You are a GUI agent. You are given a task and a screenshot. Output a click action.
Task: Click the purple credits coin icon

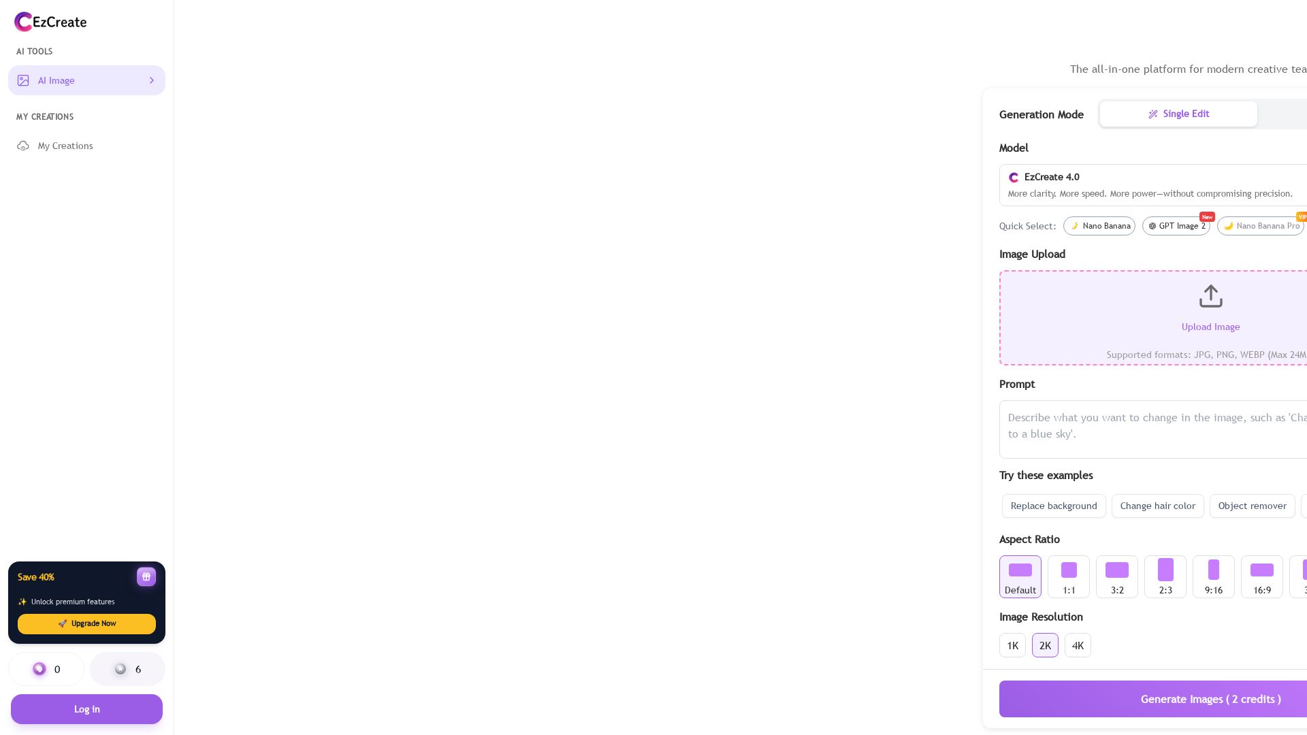39,669
